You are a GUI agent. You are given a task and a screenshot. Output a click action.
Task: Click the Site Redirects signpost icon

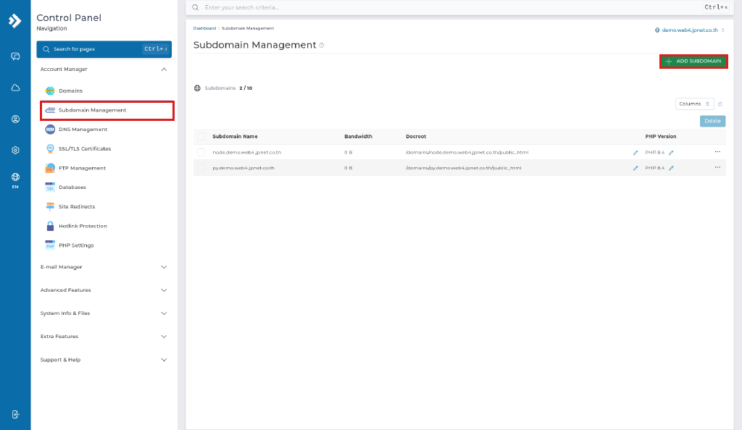point(50,206)
